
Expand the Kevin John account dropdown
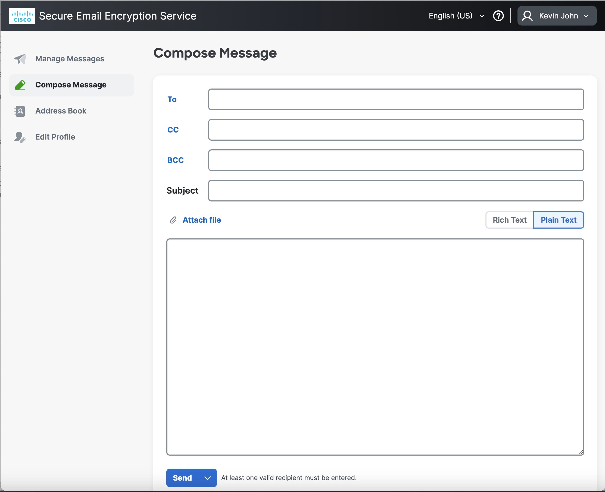point(585,16)
